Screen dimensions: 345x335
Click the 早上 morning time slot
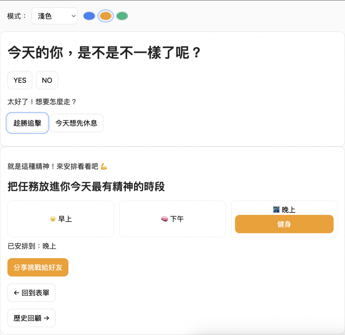(x=61, y=219)
